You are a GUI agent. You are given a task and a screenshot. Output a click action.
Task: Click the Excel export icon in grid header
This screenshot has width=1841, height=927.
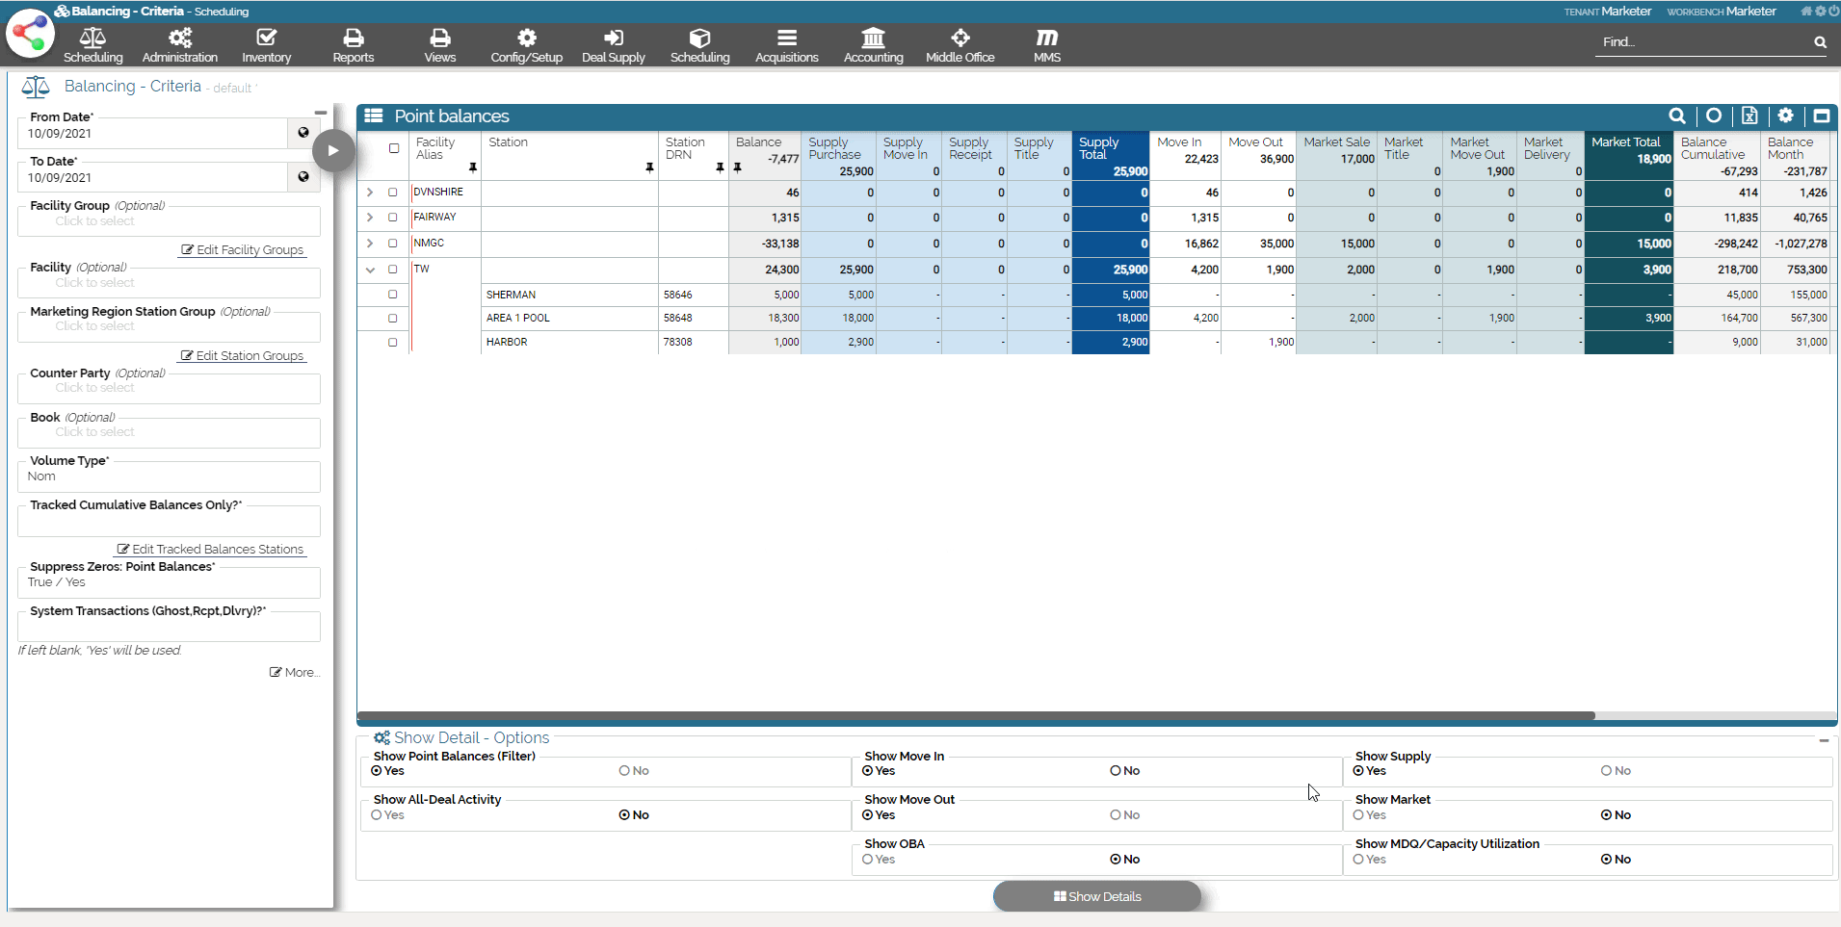(1749, 116)
